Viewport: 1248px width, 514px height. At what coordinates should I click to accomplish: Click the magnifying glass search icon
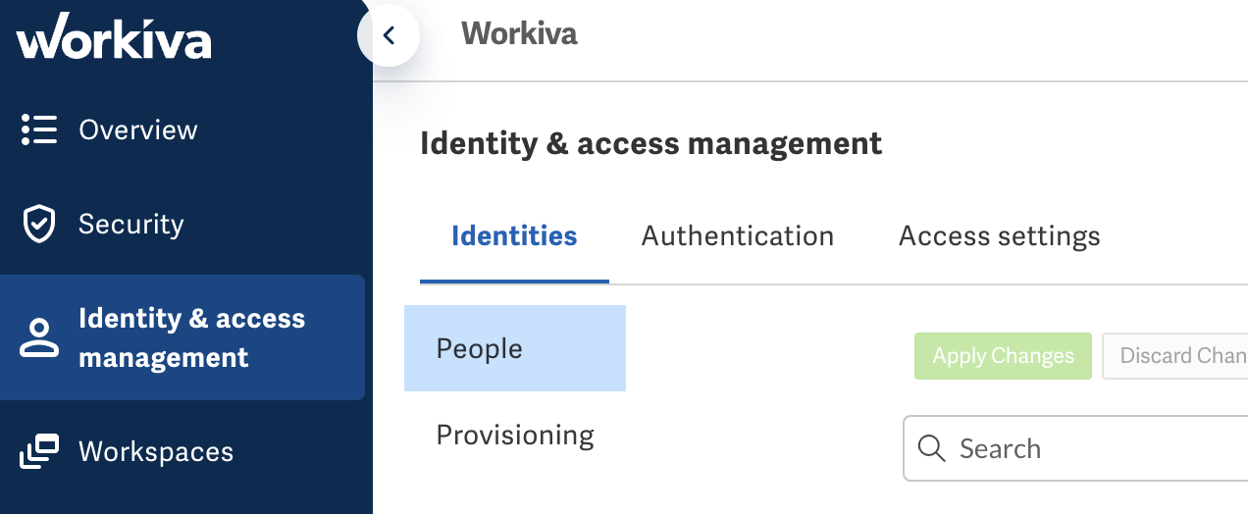coord(931,448)
